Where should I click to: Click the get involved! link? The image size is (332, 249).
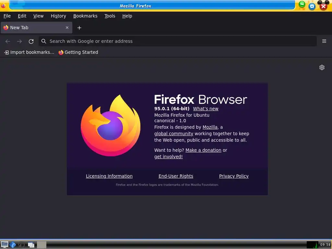tap(168, 157)
